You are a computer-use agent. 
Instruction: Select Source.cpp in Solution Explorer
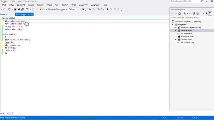click(x=189, y=43)
